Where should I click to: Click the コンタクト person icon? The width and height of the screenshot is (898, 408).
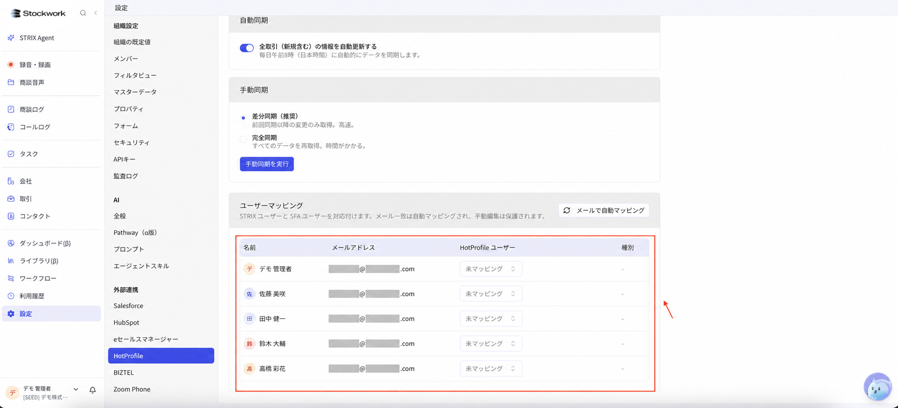click(x=11, y=216)
